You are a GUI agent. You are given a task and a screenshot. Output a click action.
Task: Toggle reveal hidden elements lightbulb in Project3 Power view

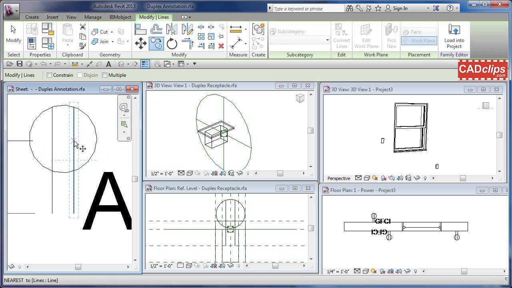pos(416,271)
